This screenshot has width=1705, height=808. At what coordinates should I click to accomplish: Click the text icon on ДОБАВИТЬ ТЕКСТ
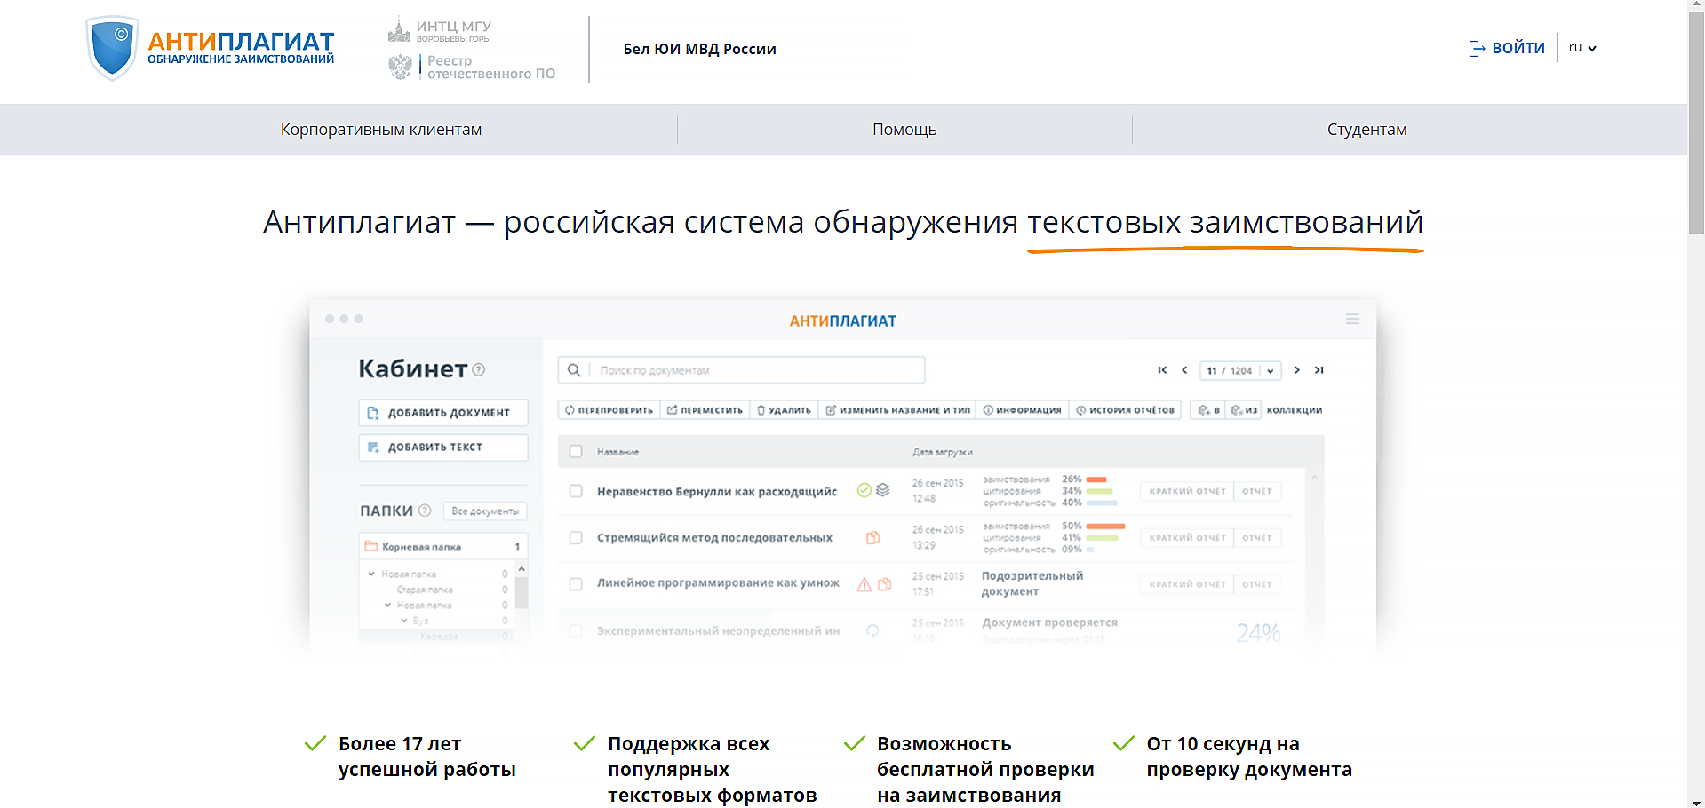click(x=373, y=448)
